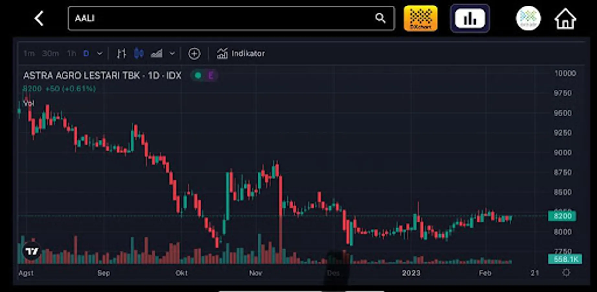Select the candlestick chart style

[x=139, y=54]
